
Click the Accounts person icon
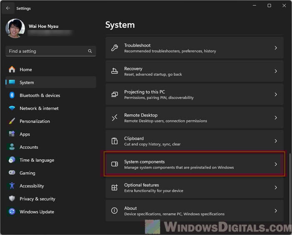click(12, 147)
